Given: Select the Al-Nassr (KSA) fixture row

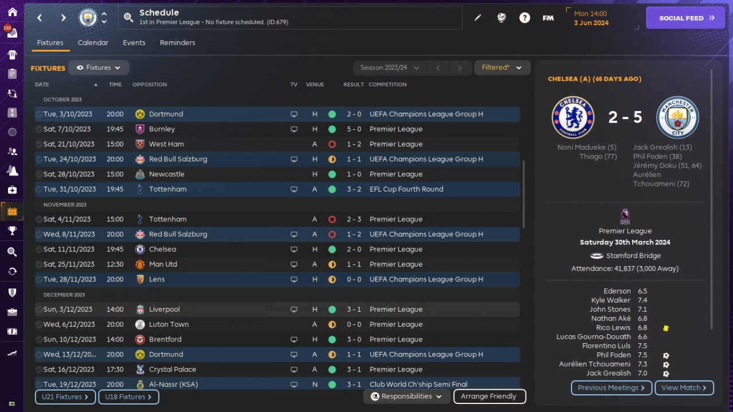Looking at the screenshot, I should tap(277, 384).
